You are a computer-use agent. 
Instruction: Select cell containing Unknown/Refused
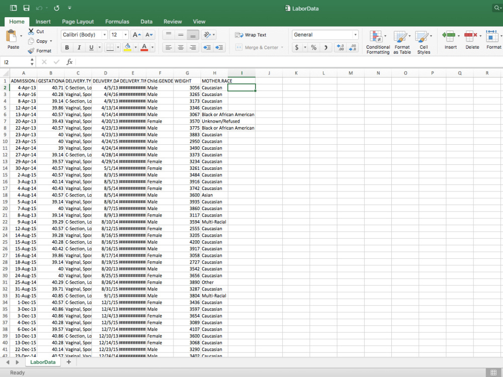[x=214, y=121]
